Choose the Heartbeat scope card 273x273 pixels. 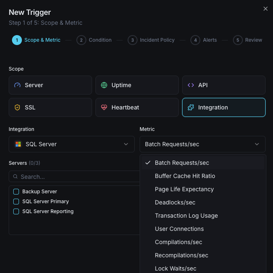click(137, 107)
